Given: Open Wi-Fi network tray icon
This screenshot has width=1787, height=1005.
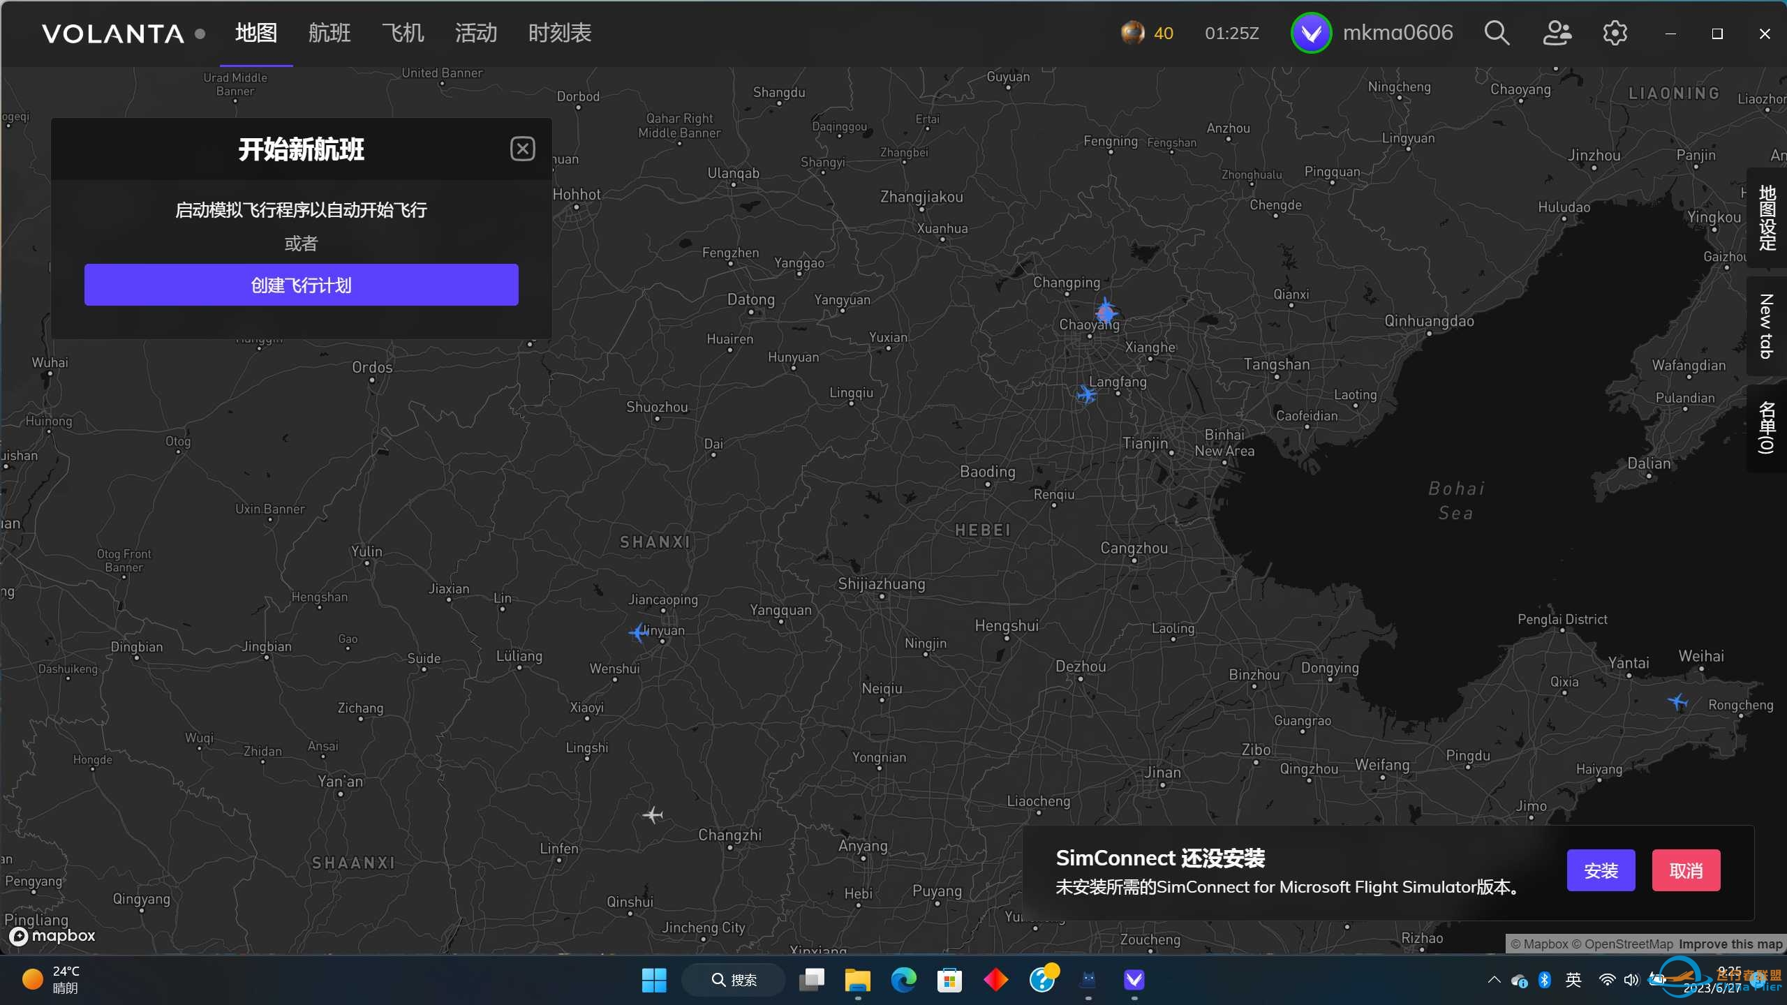Looking at the screenshot, I should (1607, 980).
